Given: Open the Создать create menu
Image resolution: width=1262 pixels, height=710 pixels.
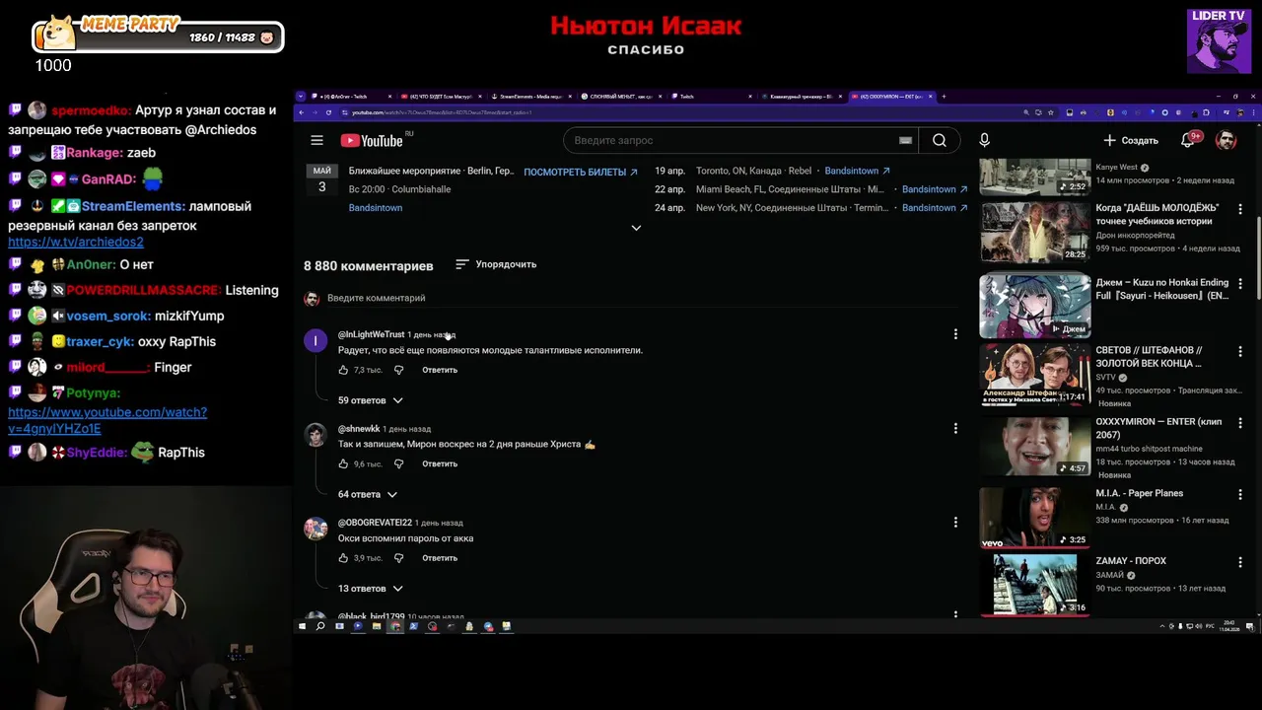Looking at the screenshot, I should (x=1131, y=140).
